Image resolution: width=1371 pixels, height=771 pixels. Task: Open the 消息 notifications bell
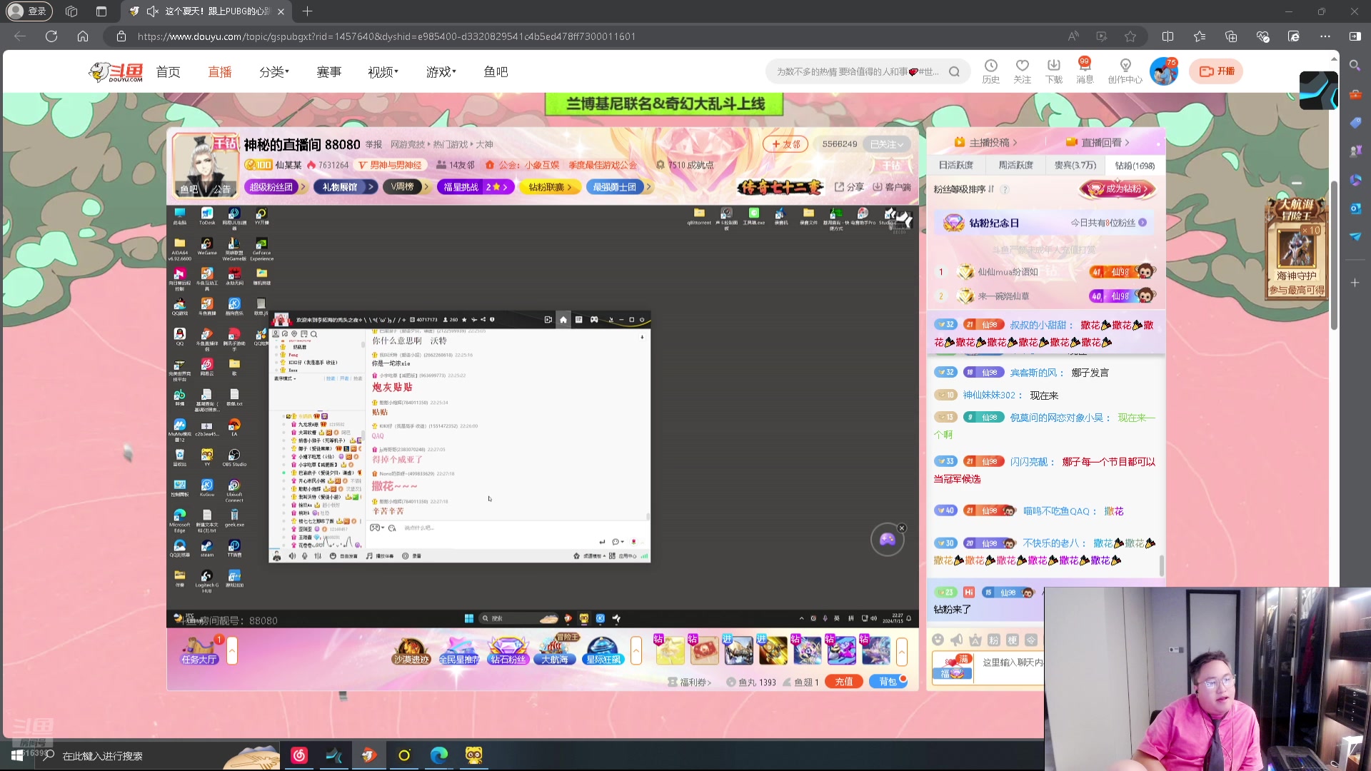pyautogui.click(x=1085, y=71)
